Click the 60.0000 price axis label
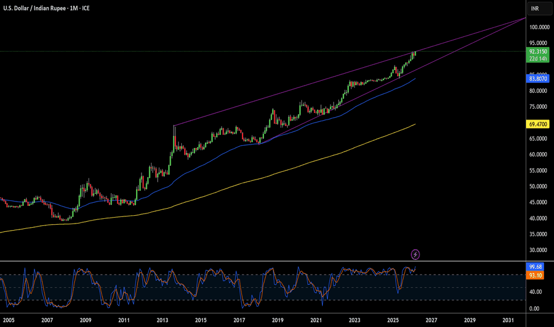Image resolution: width=554 pixels, height=327 pixels. (538, 155)
